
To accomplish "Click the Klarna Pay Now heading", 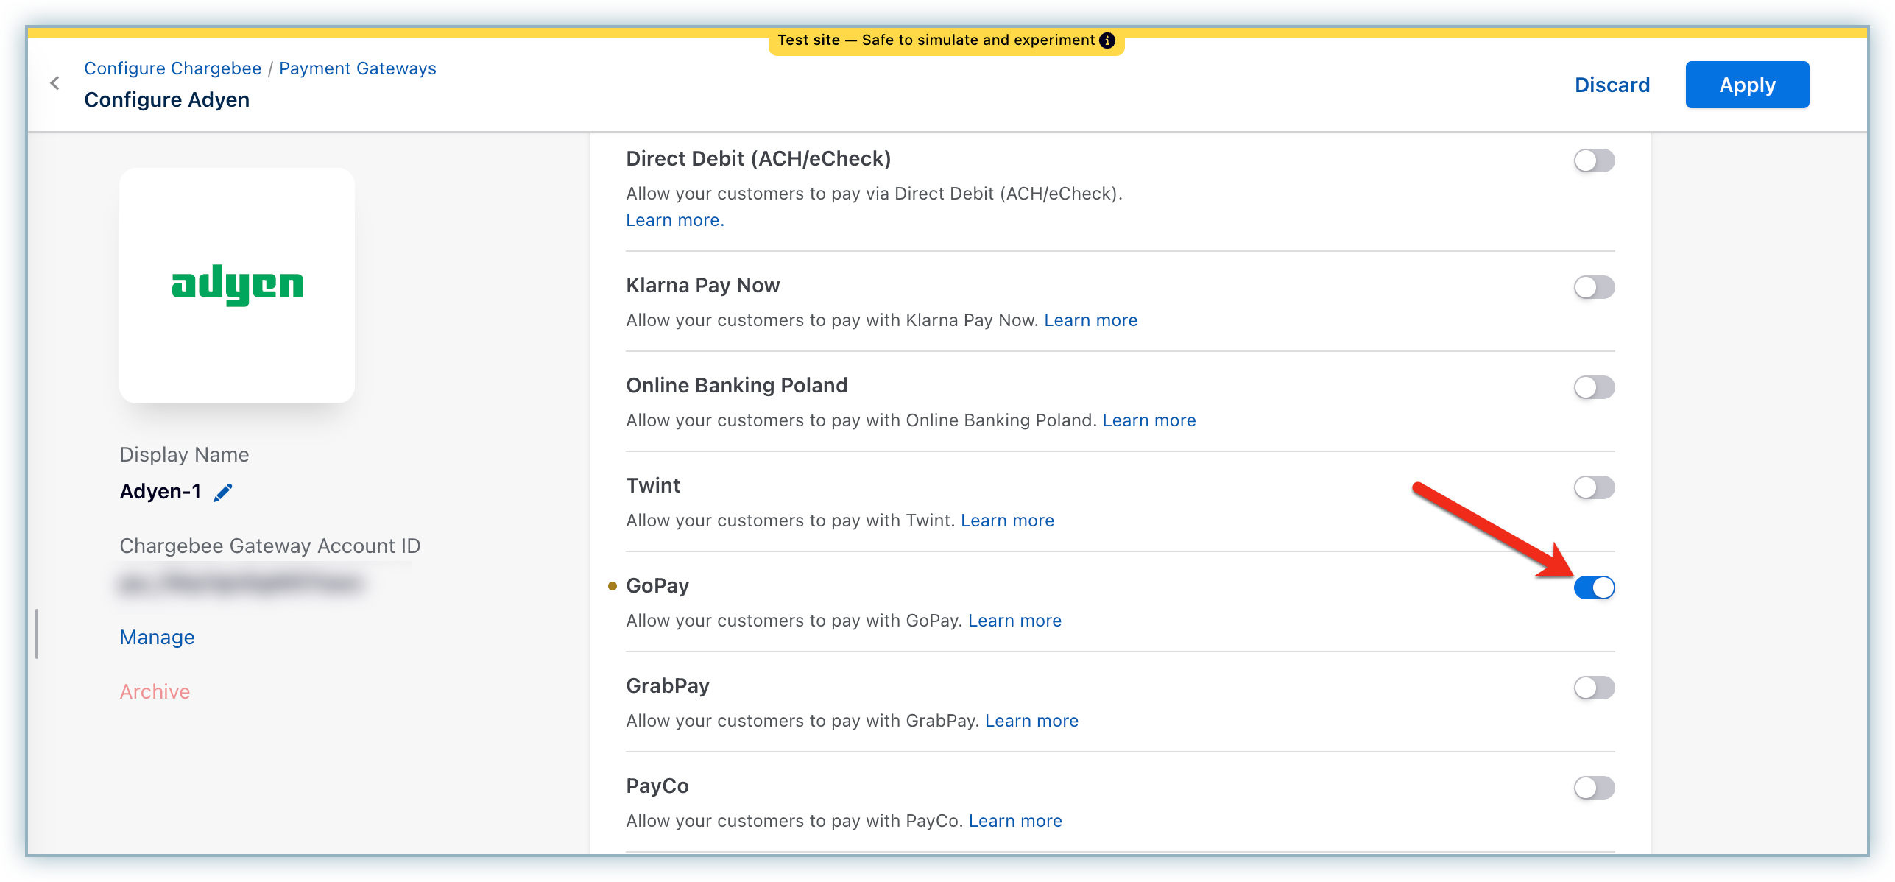I will [703, 286].
